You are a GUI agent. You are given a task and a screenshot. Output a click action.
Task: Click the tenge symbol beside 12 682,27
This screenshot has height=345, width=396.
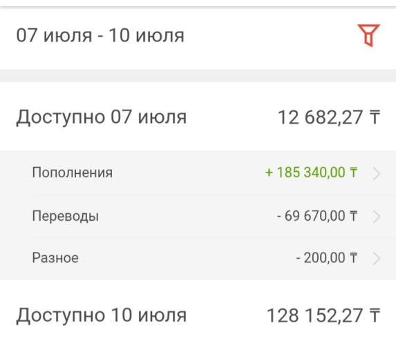point(375,117)
